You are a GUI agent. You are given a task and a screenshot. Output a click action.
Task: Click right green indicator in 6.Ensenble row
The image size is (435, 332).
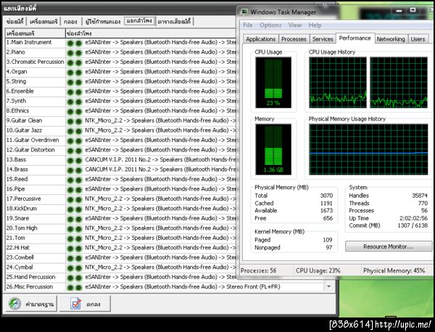coord(79,92)
